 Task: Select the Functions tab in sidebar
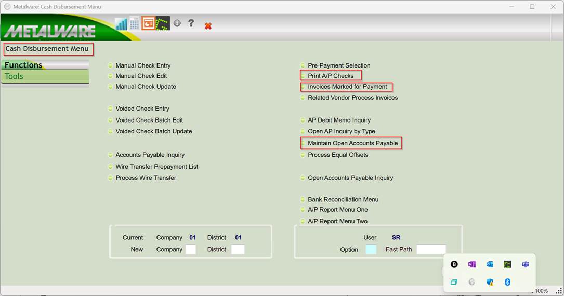[x=45, y=65]
